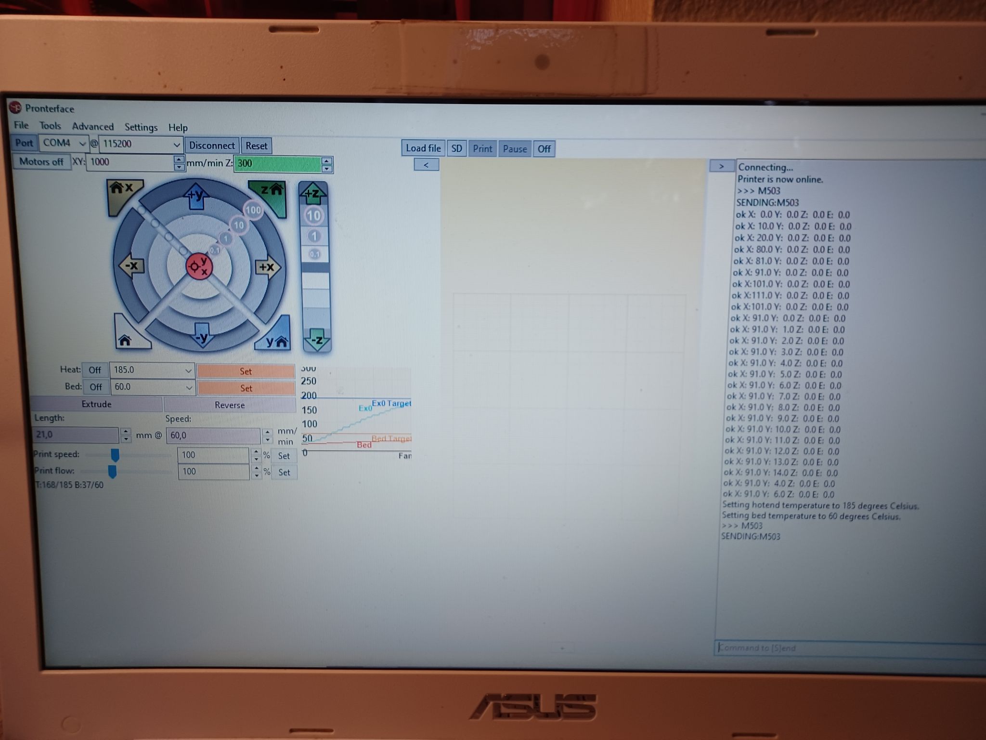Step Print speed percent spinner
This screenshot has width=986, height=740.
coord(256,455)
